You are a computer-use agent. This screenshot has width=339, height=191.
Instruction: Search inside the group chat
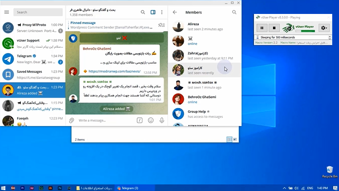pyautogui.click(x=143, y=12)
